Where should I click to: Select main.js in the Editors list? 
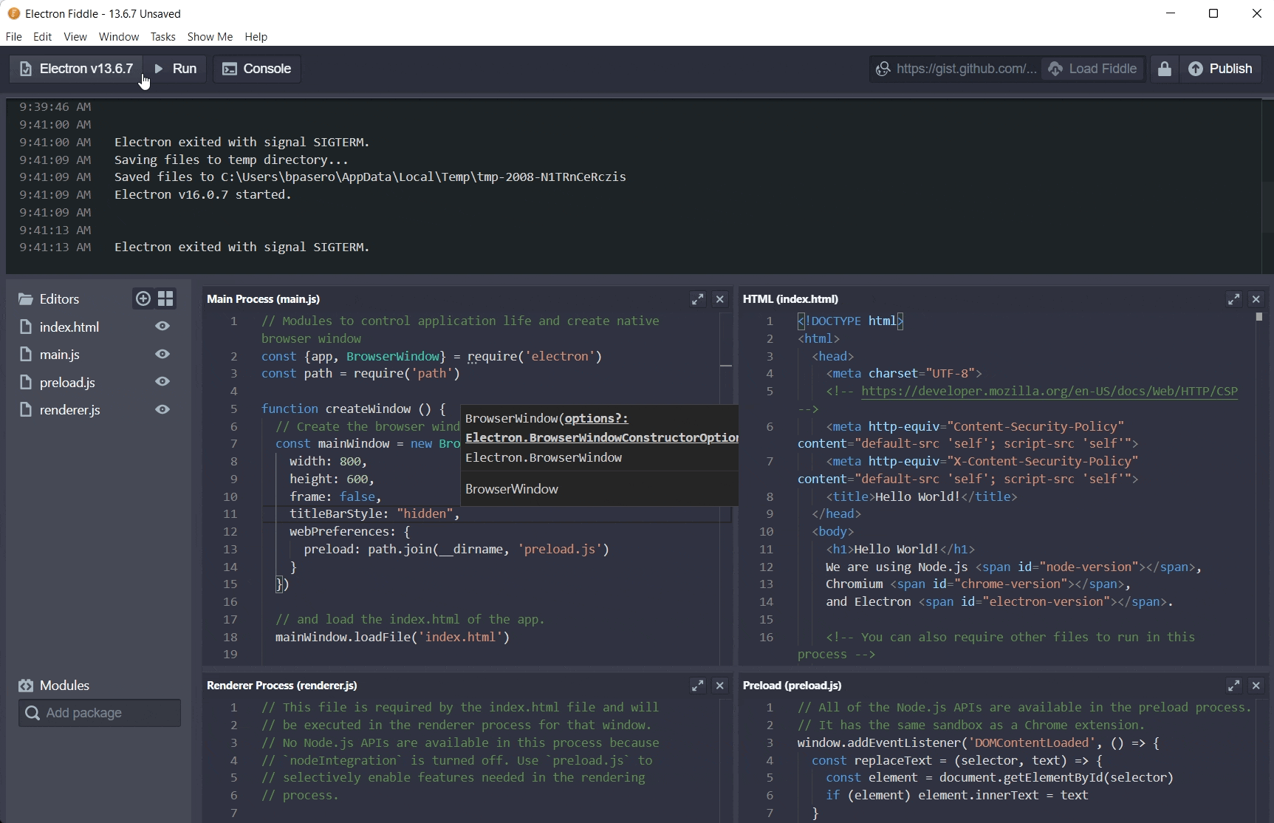click(60, 355)
